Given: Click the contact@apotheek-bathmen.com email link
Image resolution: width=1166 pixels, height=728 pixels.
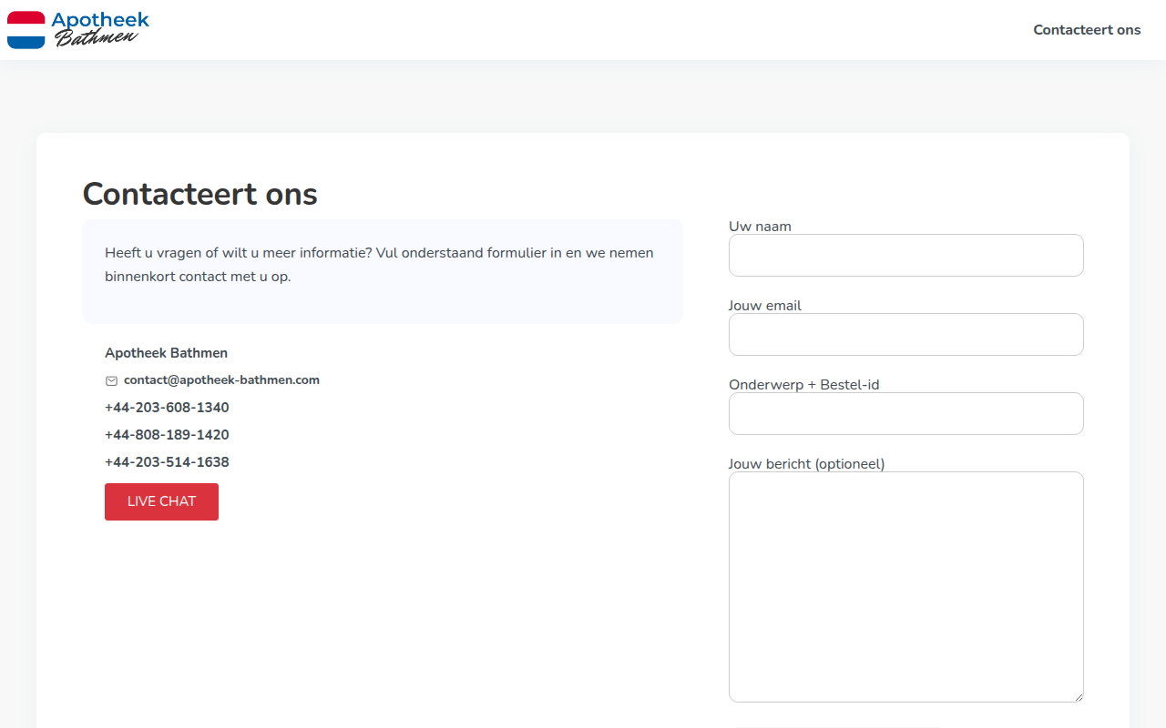Looking at the screenshot, I should click(x=221, y=380).
